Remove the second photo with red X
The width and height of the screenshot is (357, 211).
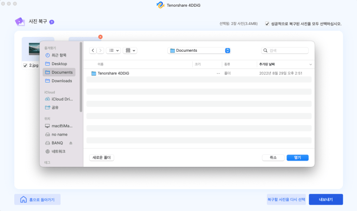(x=100, y=37)
